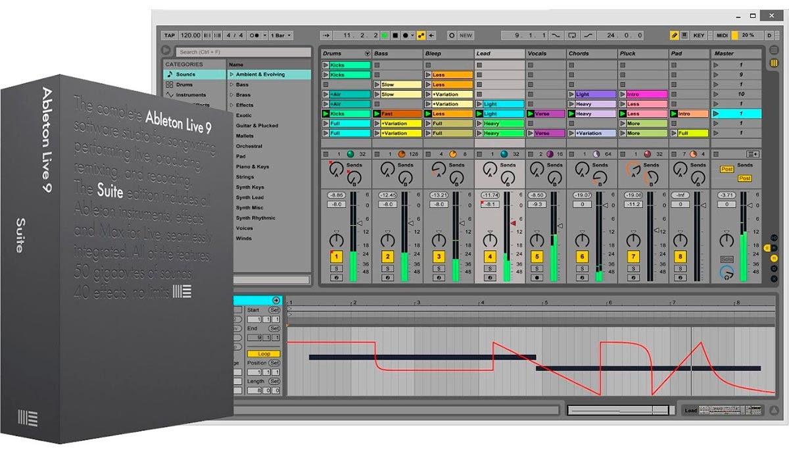Select the Chords track header
The height and width of the screenshot is (454, 789).
[x=579, y=53]
